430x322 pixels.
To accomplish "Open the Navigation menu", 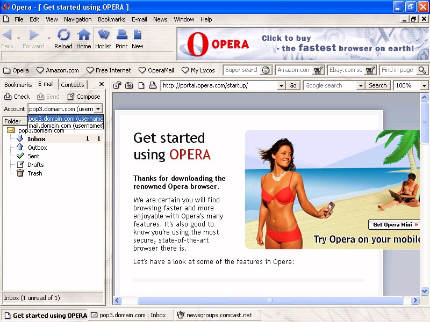I will coord(78,19).
